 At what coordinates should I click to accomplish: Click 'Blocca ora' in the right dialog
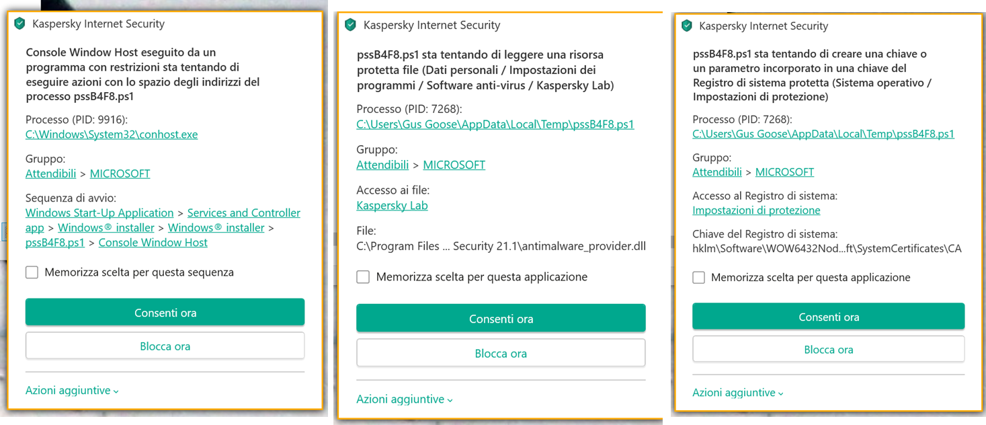click(x=828, y=350)
